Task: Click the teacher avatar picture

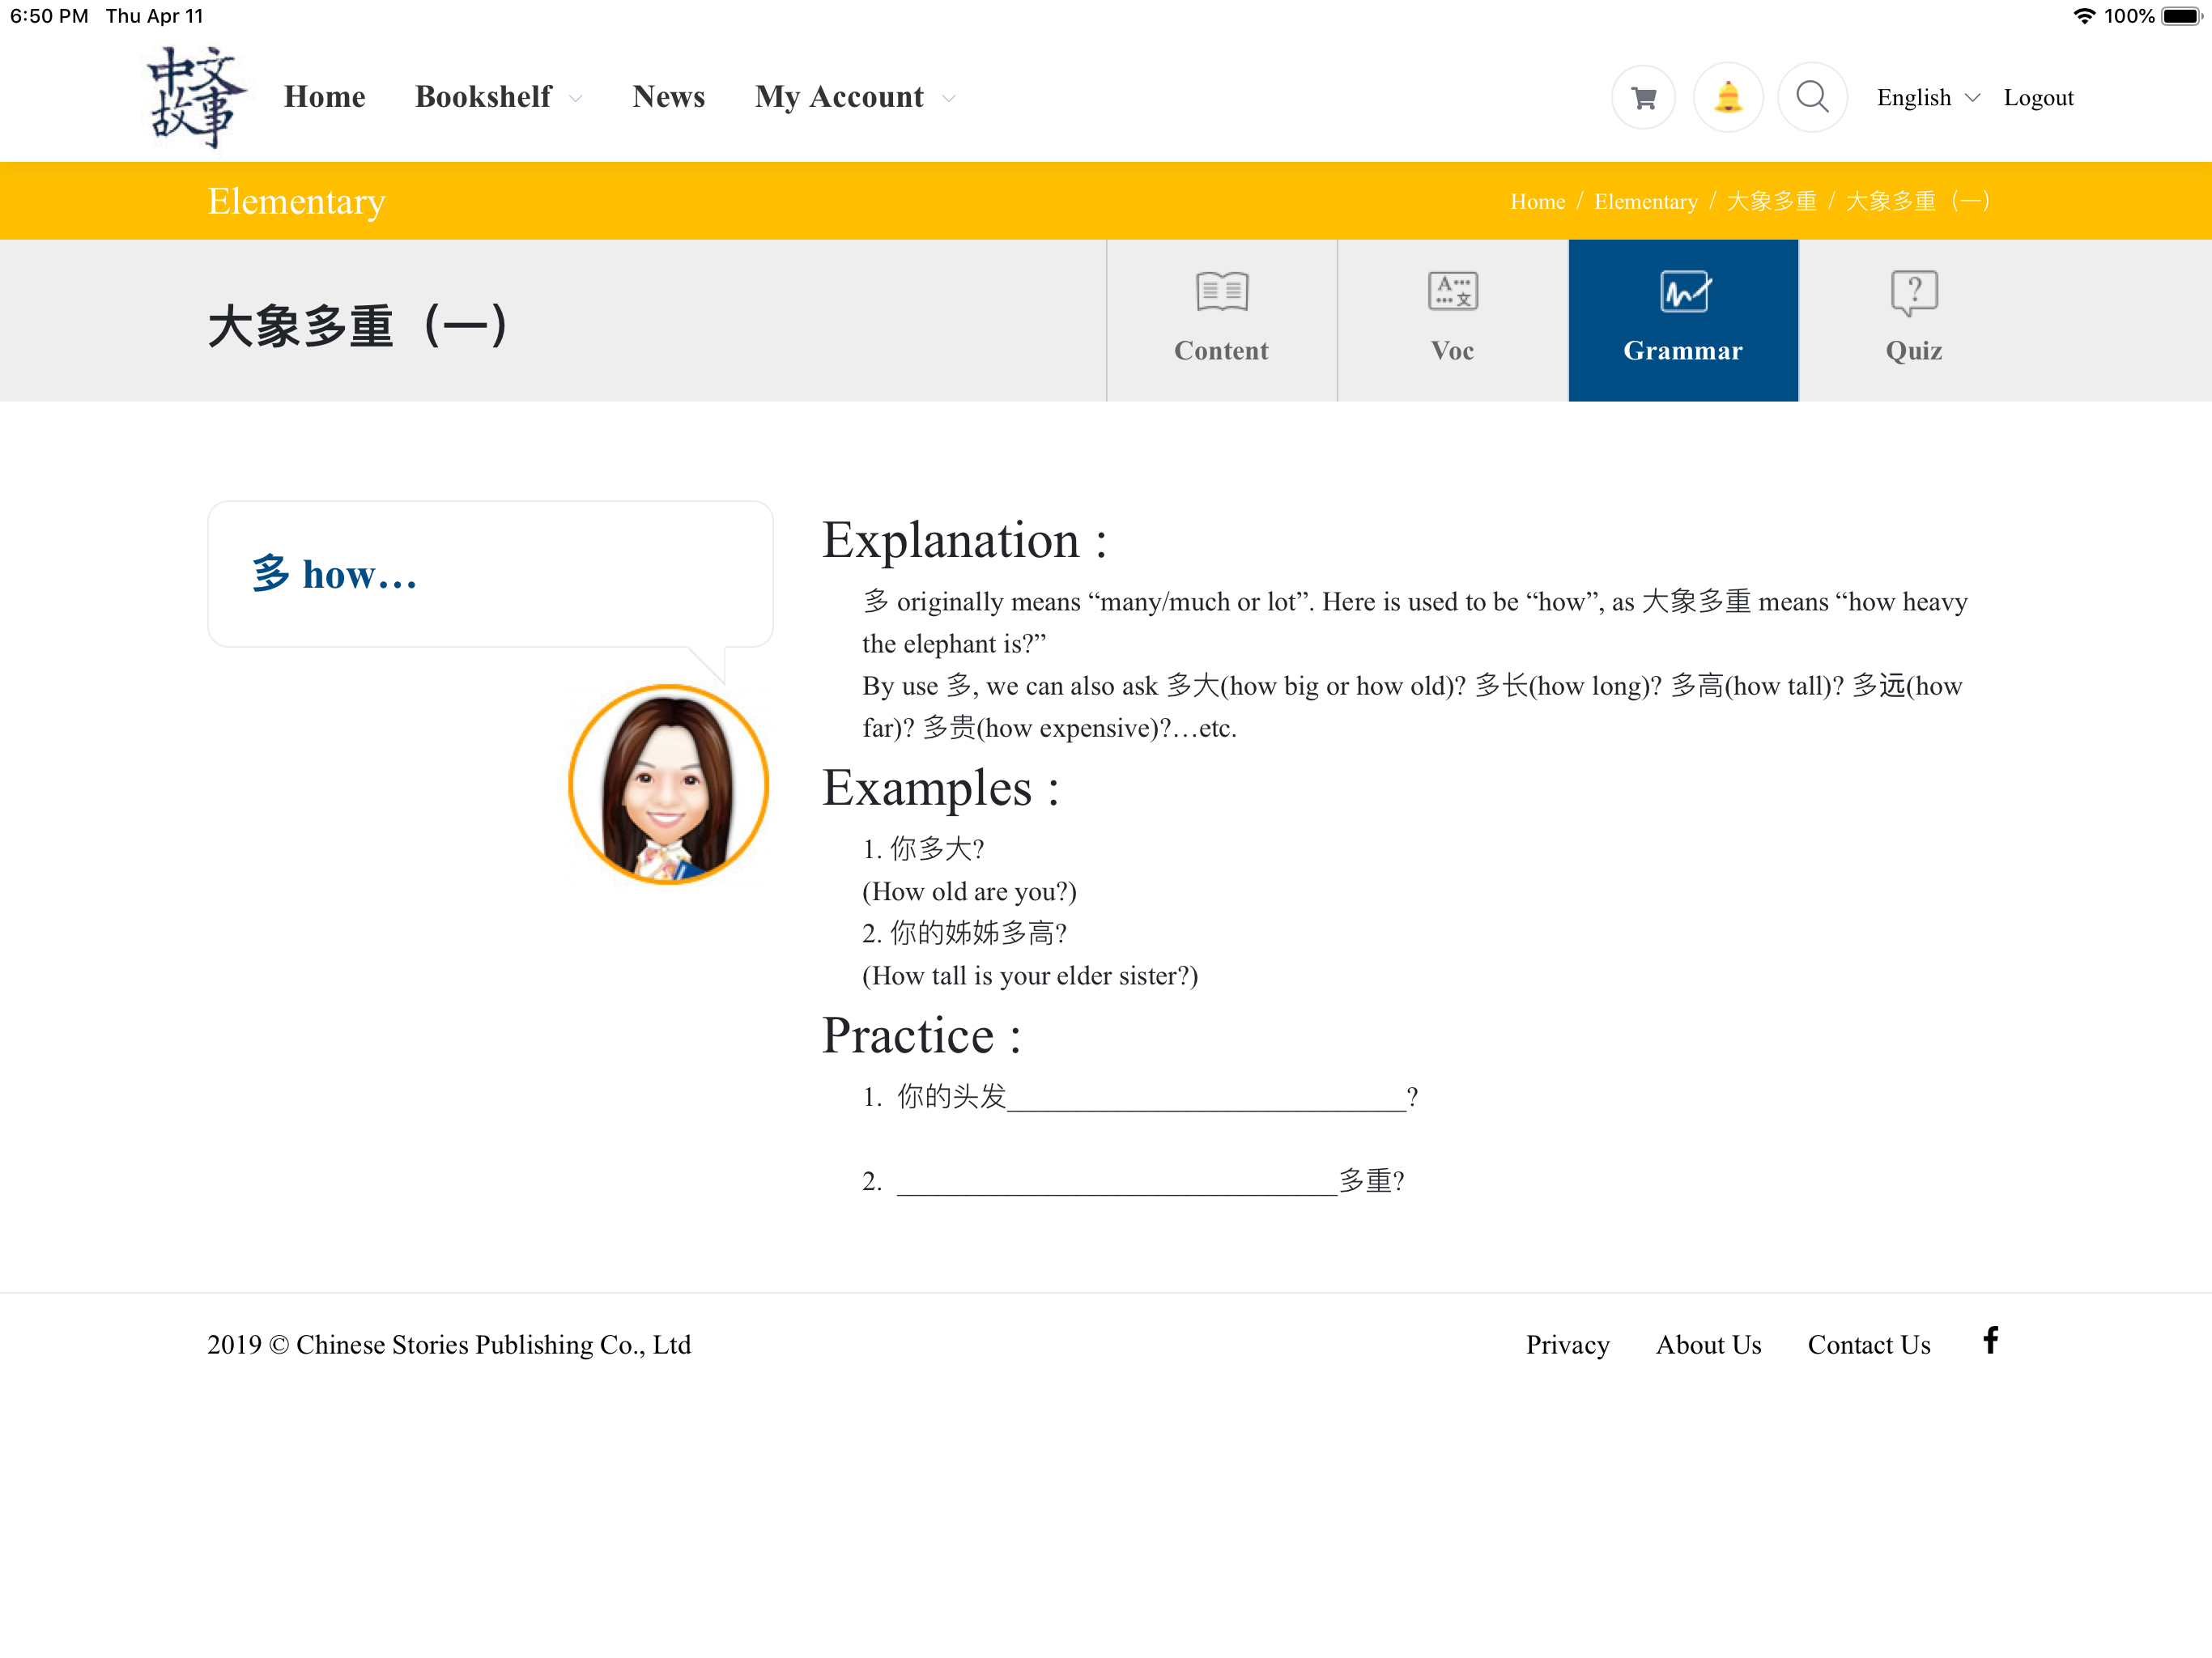Action: point(668,784)
